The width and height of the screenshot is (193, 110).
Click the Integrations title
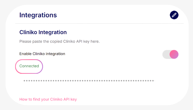pos(38,15)
